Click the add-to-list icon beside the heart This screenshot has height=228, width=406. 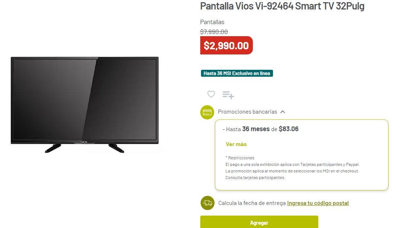228,95
